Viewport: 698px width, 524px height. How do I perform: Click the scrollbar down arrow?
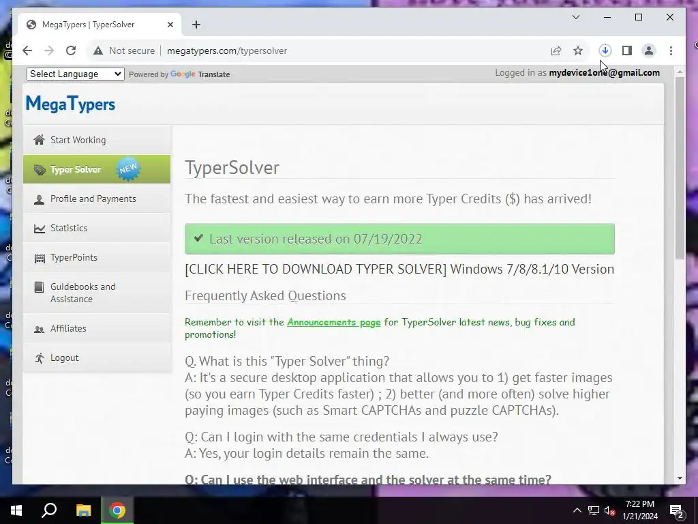pos(680,478)
